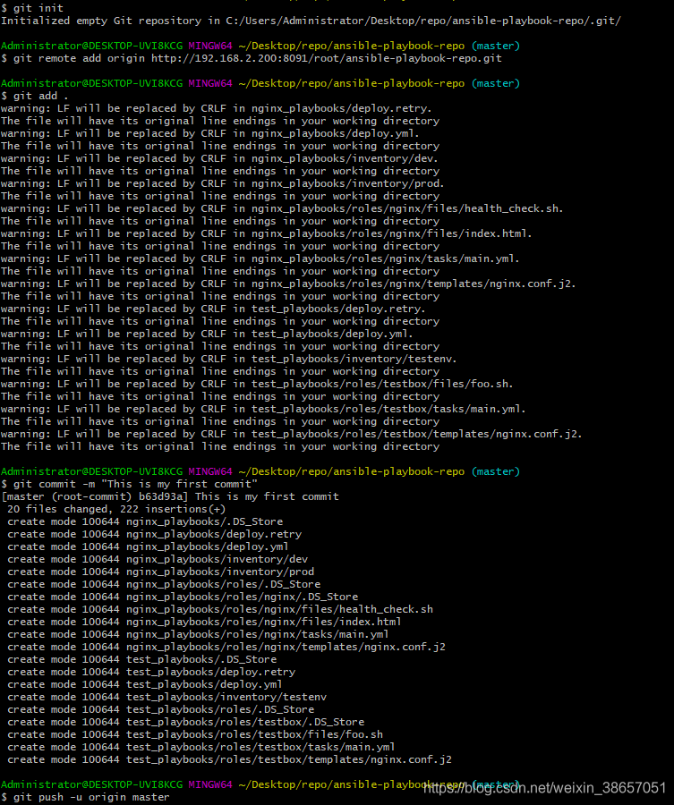Click '20 files changed, 222 insertions(+)' line

click(x=116, y=509)
